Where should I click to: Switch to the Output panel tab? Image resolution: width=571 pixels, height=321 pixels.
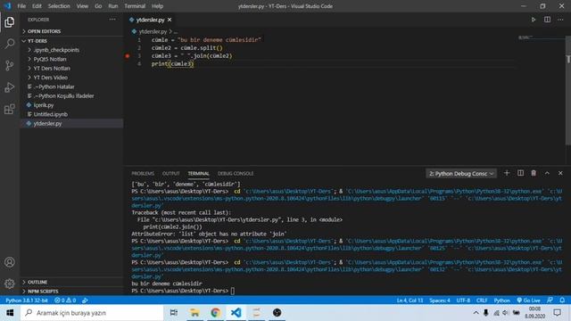click(170, 174)
